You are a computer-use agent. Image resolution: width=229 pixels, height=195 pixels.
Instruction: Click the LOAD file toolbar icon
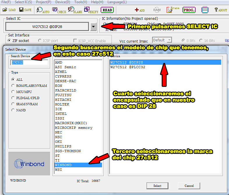tap(9, 10)
